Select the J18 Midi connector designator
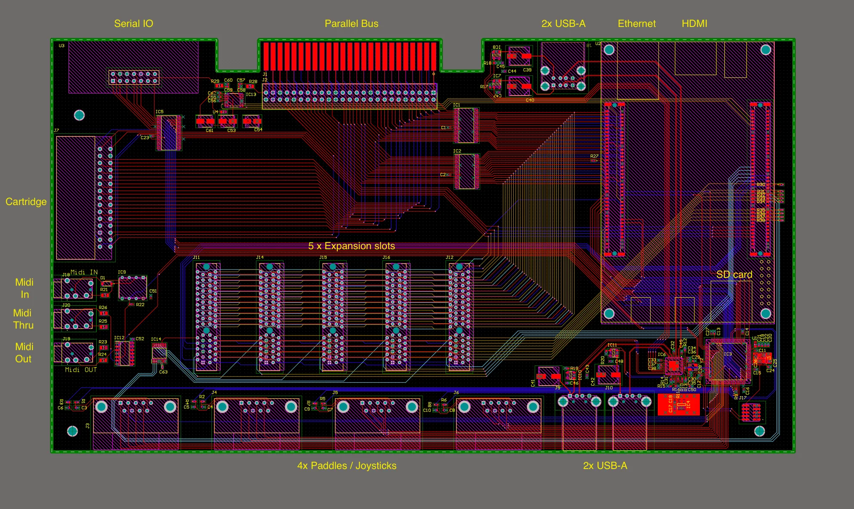Viewport: 854px width, 509px height. [66, 274]
